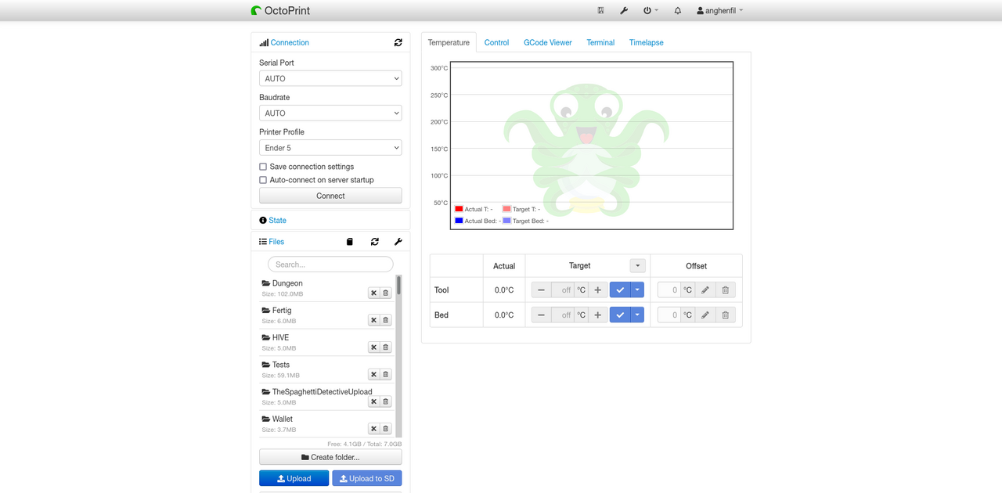
Task: Open the GCode Viewer tab
Action: (x=548, y=42)
